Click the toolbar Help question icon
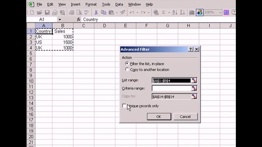Screen dimensions: 262x147 tap(234, 13)
